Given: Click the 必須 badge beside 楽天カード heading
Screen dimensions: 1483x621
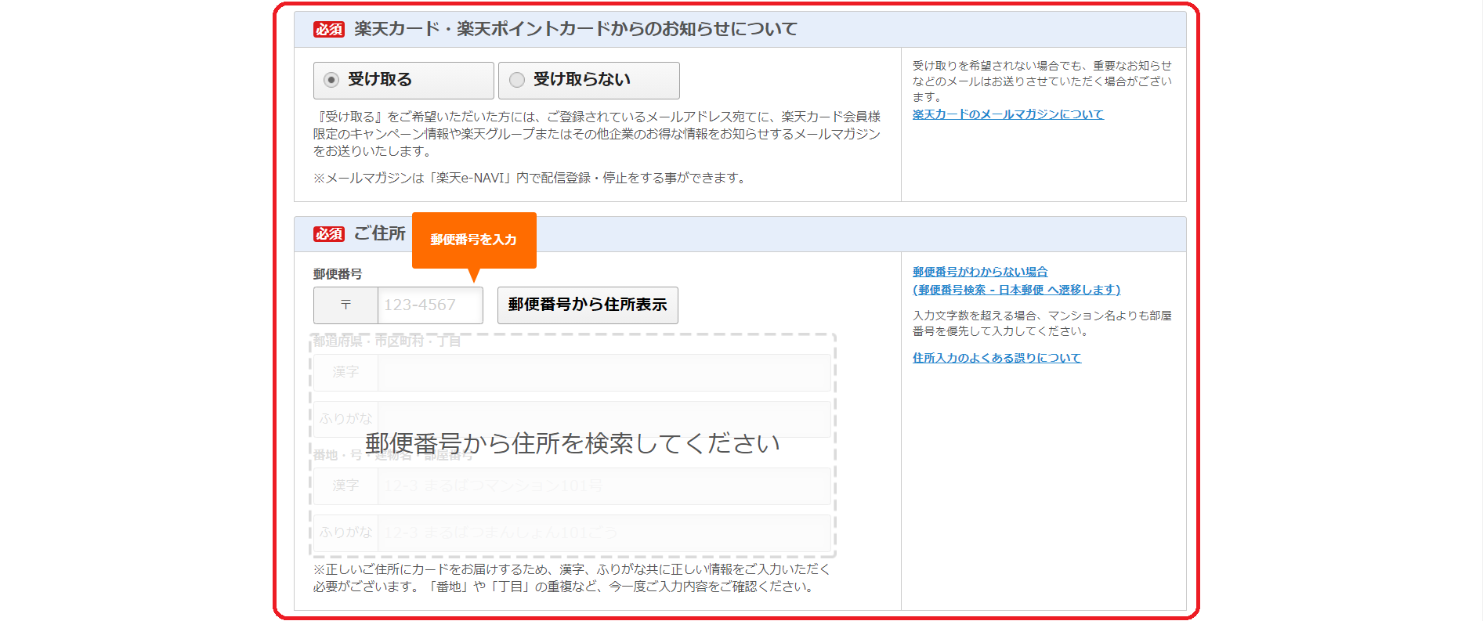Looking at the screenshot, I should [329, 29].
